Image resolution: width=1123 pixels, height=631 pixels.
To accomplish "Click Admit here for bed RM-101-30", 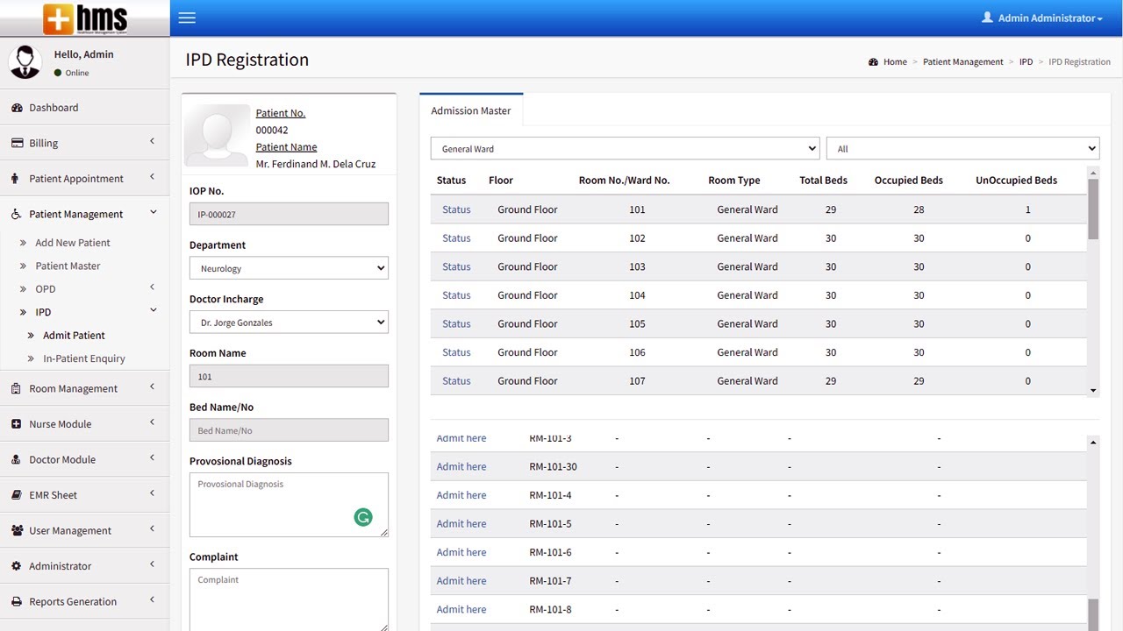I will point(461,466).
